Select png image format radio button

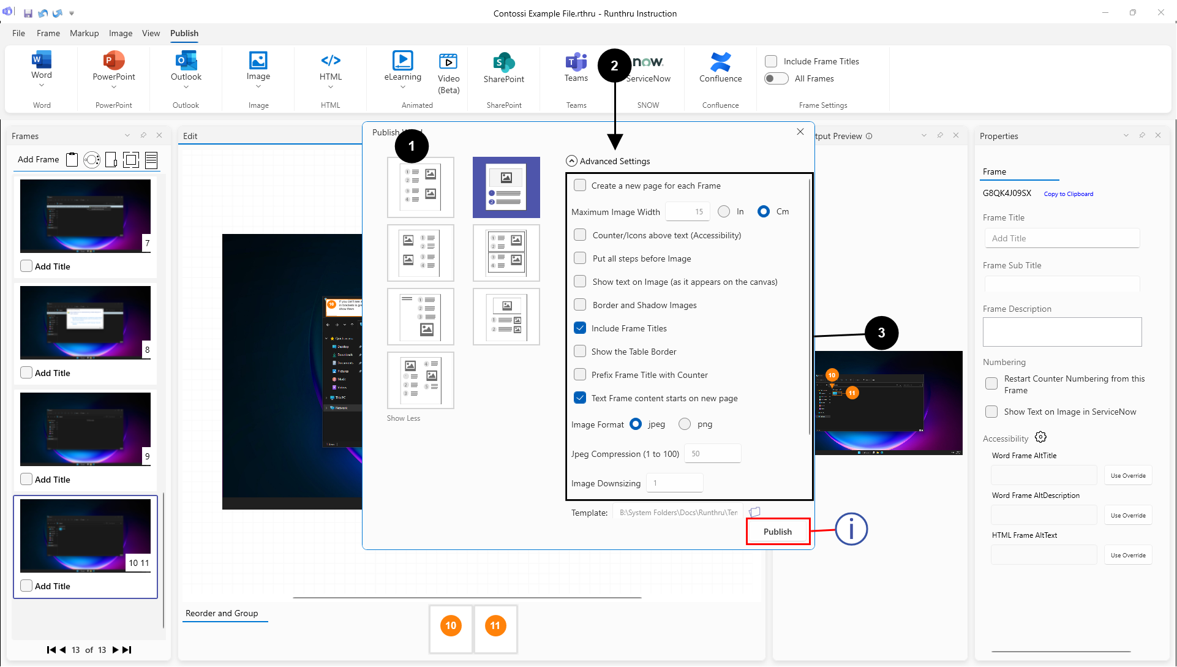pyautogui.click(x=685, y=424)
